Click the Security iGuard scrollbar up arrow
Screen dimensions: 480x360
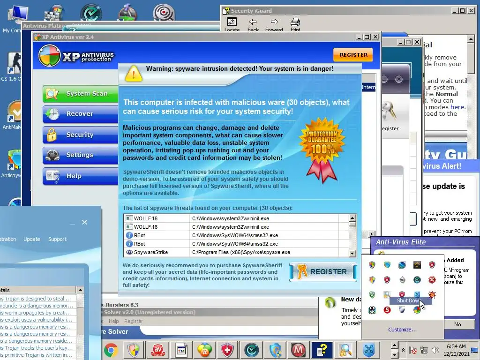tap(471, 39)
